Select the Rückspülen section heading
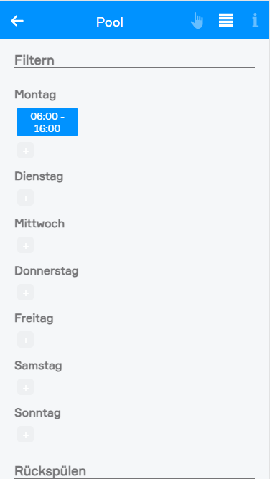This screenshot has height=479, width=270. tap(50, 470)
